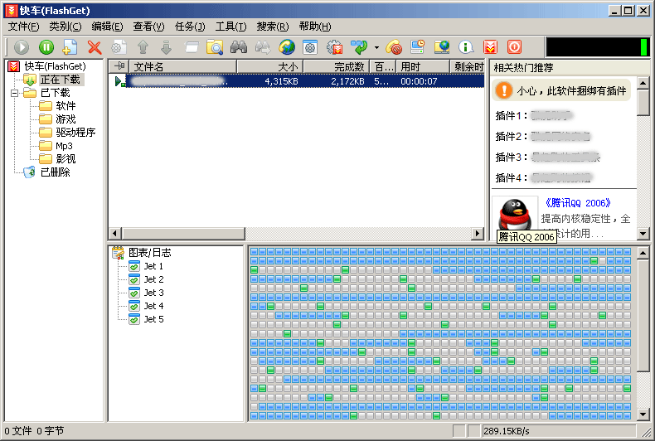Viewport: 655px width, 441px height.
Task: Select the Jet 5 checked item
Action: coord(153,319)
